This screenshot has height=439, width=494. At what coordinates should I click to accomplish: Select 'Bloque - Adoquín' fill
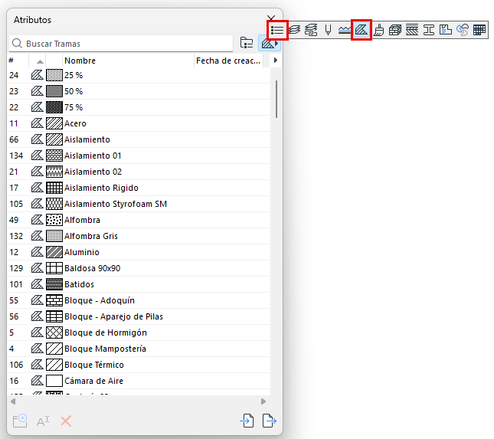pos(139,300)
